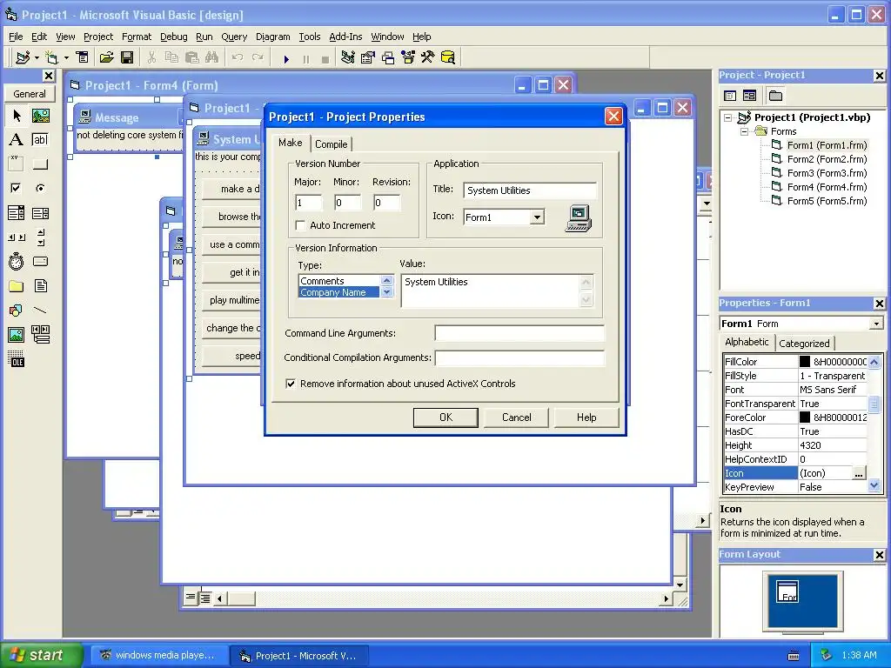This screenshot has width=891, height=668.
Task: Select the horizontal scrollbar control tool
Action: [x=17, y=237]
